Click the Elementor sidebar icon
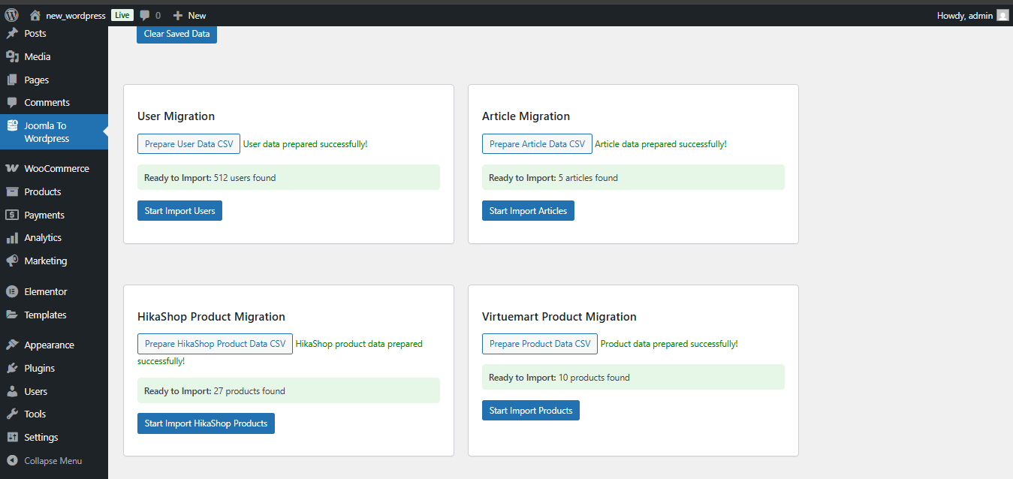Viewport: 1013px width, 479px height. 12,291
